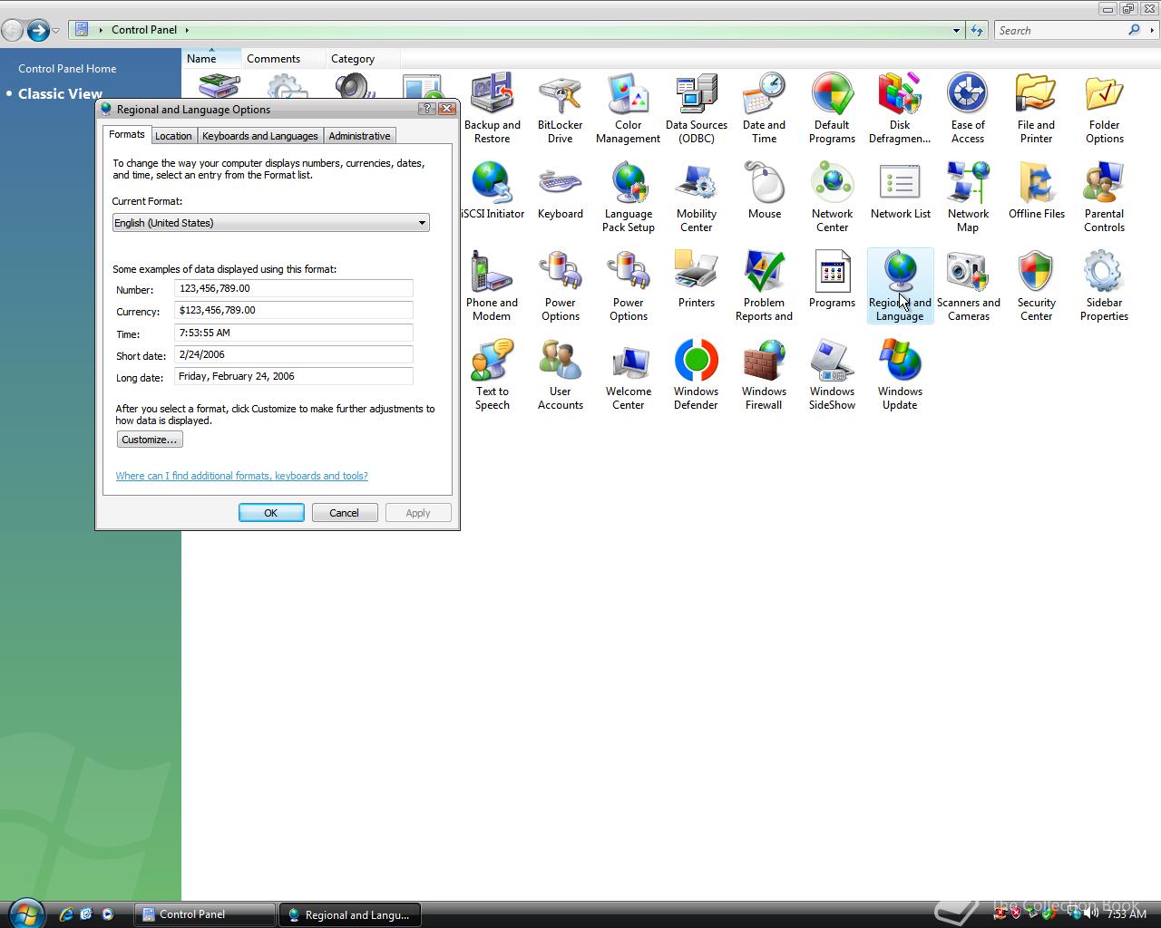Switch to Keyboards and Languages tab

(x=260, y=136)
